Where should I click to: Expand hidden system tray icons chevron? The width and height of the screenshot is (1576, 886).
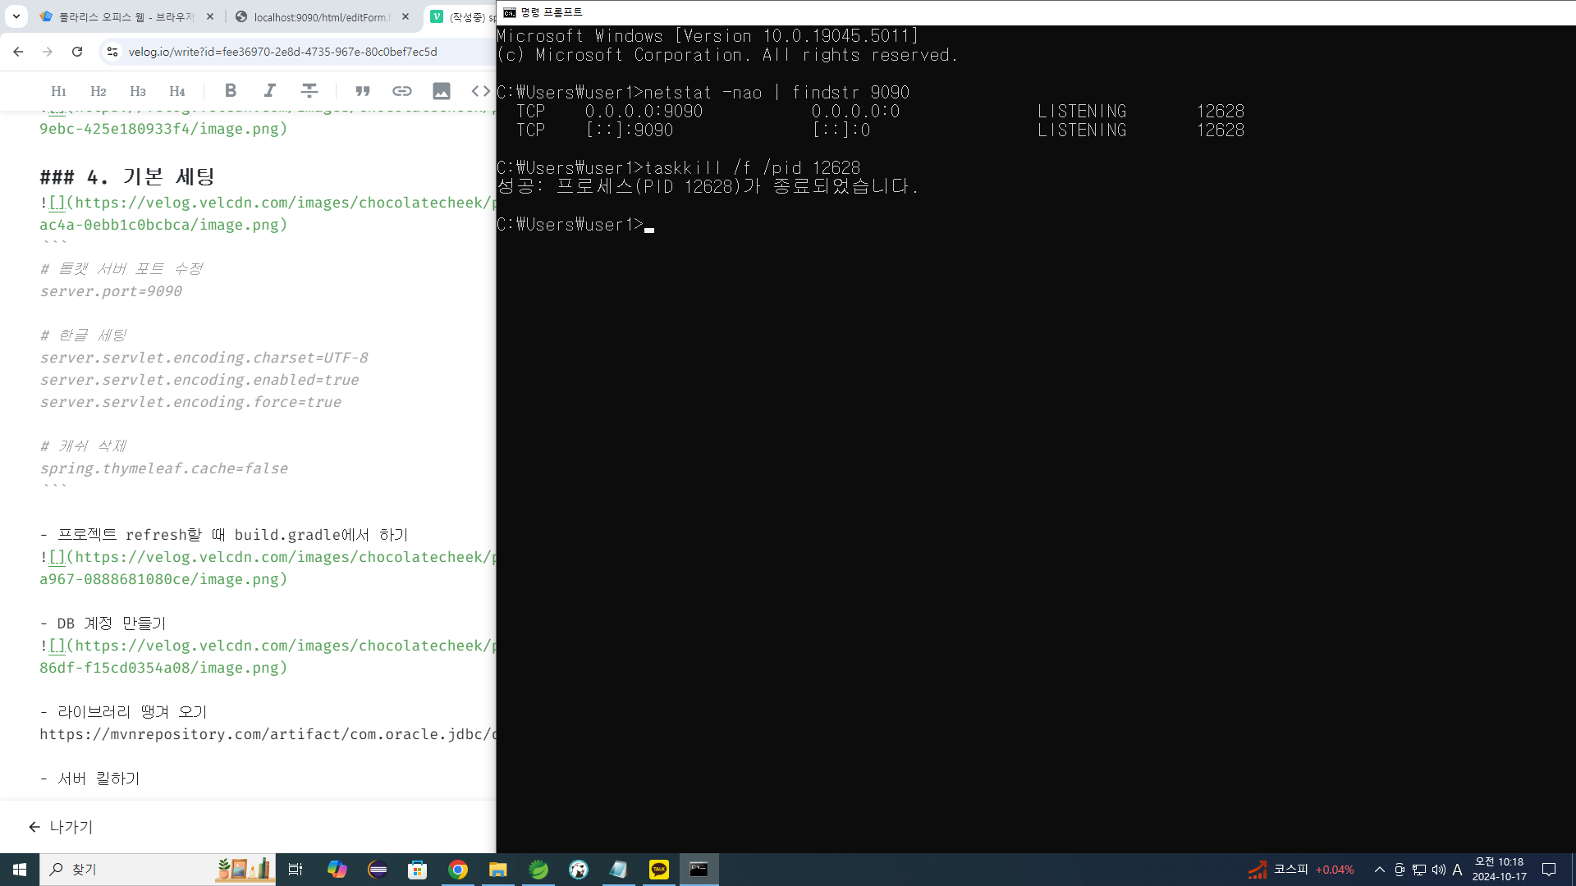pos(1379,870)
